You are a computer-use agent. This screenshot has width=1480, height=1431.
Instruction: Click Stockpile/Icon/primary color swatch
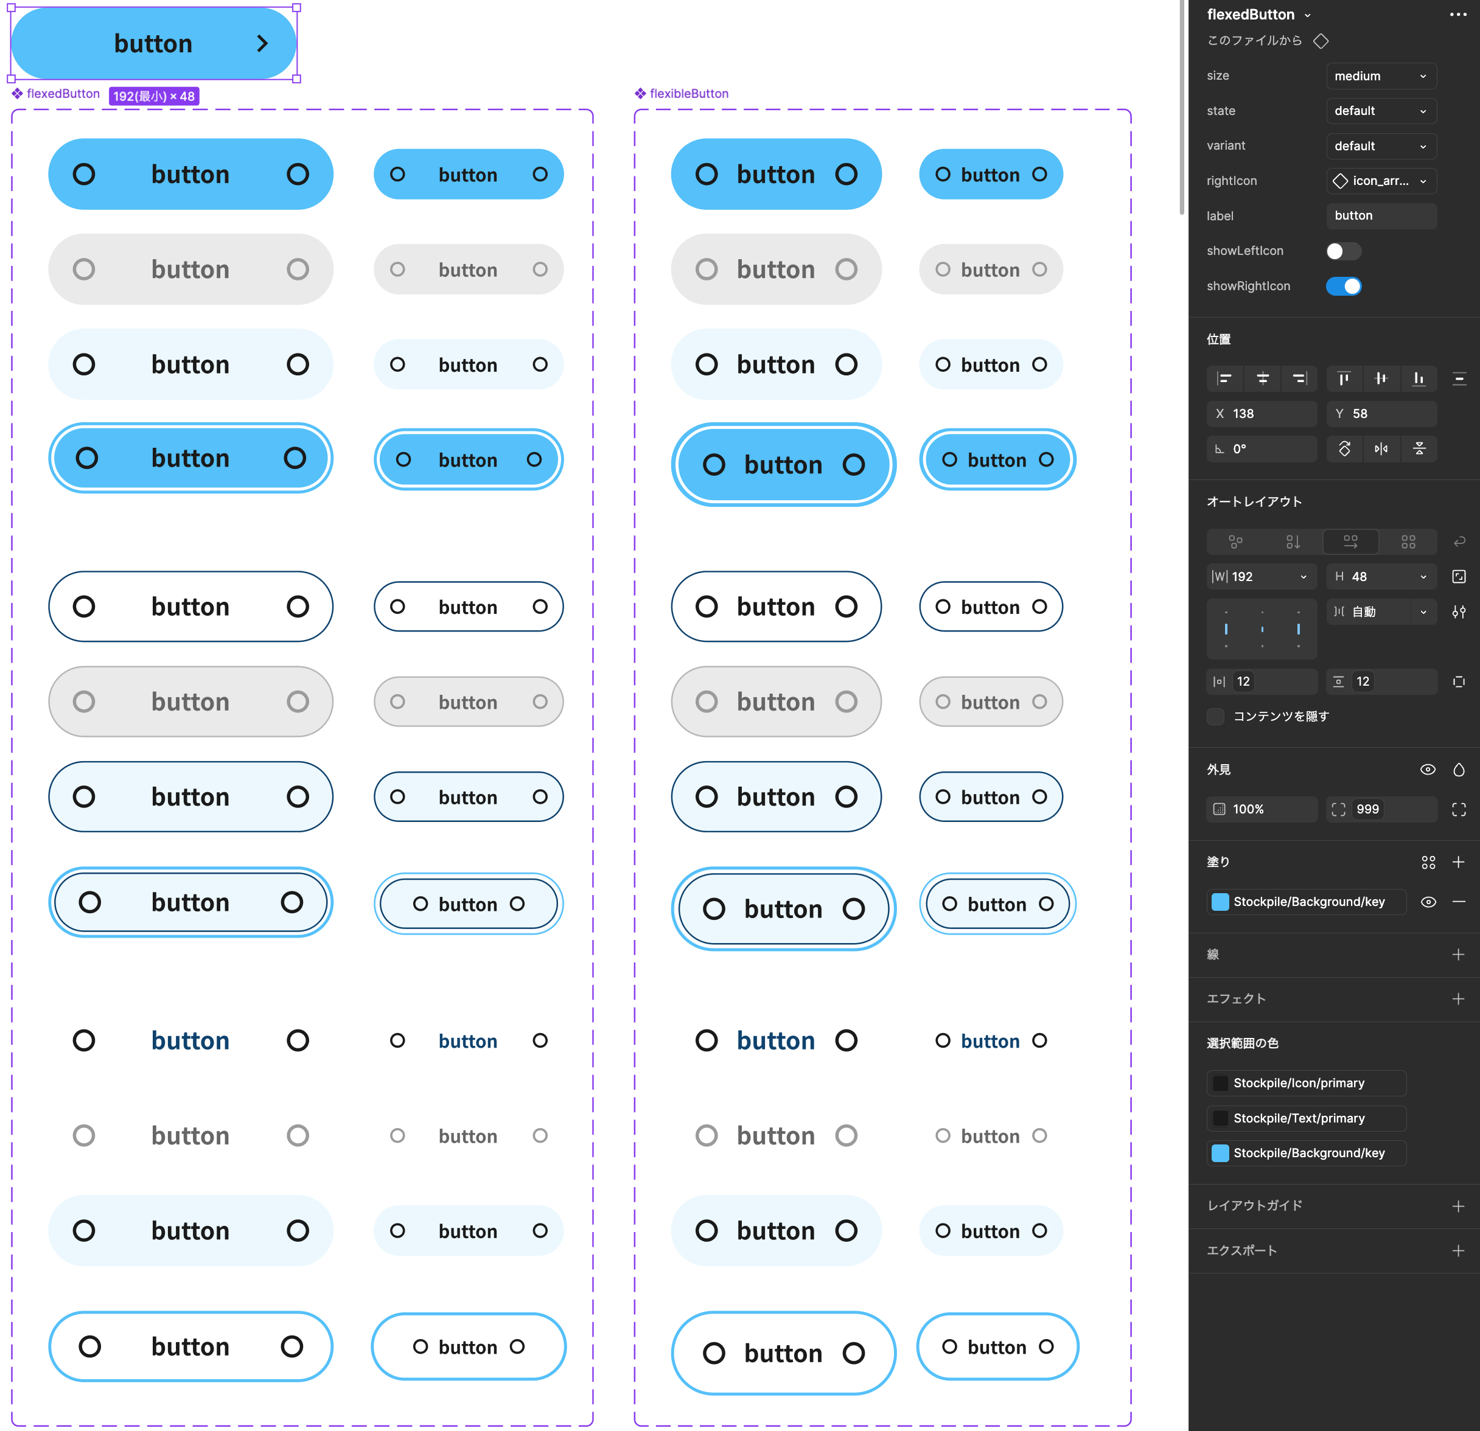(x=1220, y=1083)
